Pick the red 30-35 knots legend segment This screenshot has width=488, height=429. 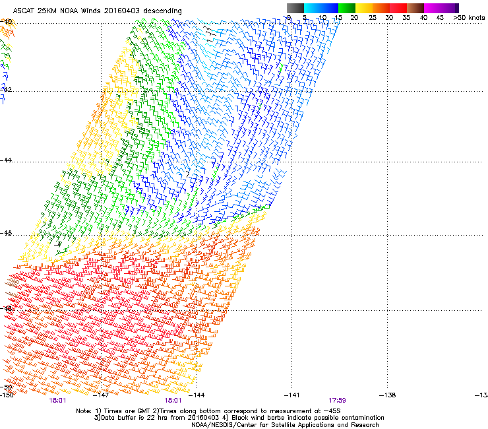(398, 8)
